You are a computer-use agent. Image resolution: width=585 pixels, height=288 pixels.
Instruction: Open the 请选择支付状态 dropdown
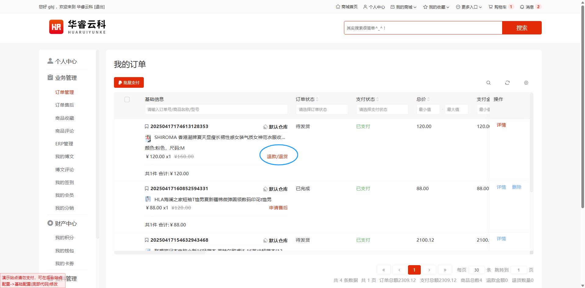382,109
